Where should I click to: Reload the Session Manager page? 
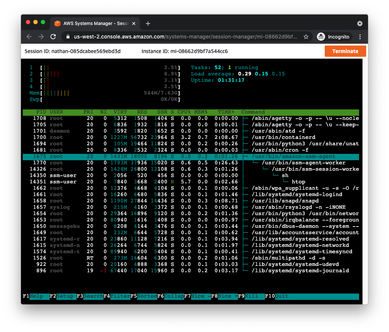tap(53, 37)
